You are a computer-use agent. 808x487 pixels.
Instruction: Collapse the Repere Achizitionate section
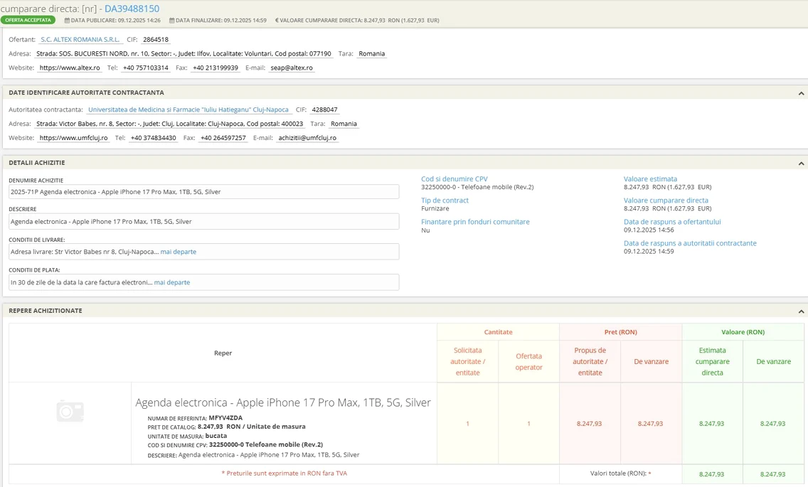(801, 311)
